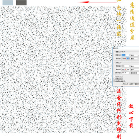This screenshot has width=139, height=139.
Task: Open the document width unit dropdown
Action: click(135, 66)
